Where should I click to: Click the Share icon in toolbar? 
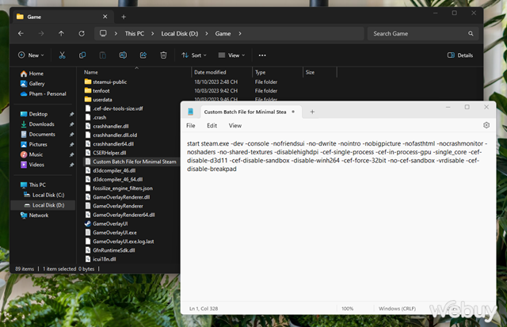coord(143,55)
